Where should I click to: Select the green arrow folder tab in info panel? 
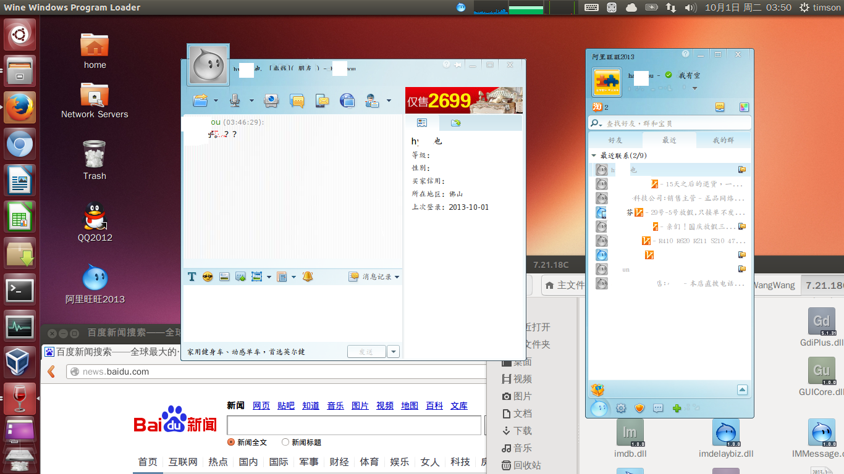(456, 123)
